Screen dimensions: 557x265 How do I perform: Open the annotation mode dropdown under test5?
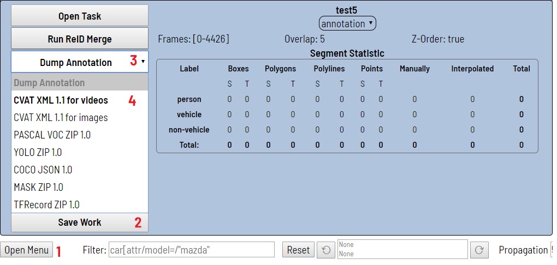click(347, 24)
